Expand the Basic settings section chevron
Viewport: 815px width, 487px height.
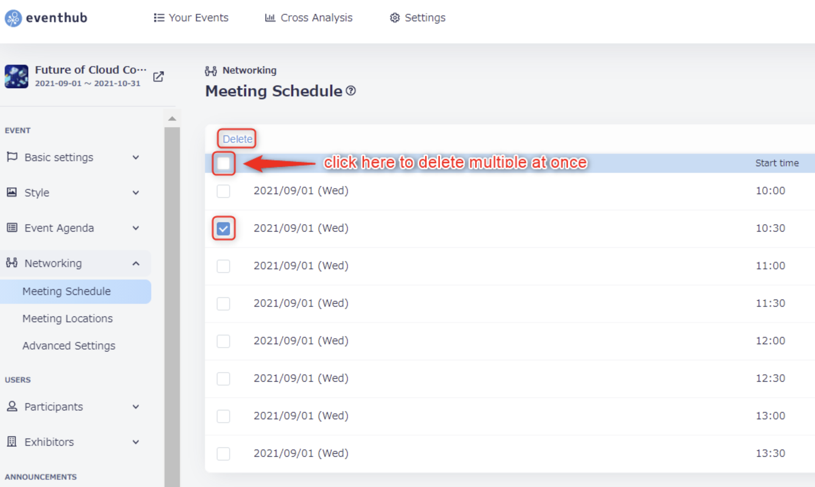(136, 157)
